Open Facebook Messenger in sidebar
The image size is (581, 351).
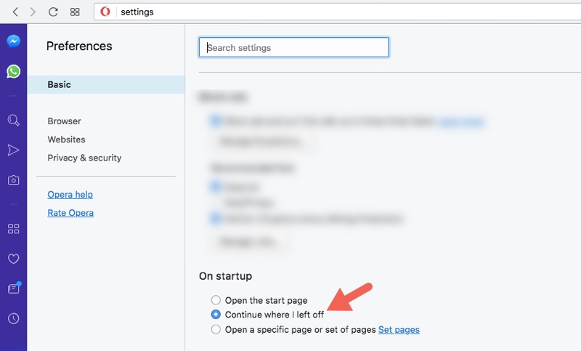click(13, 41)
